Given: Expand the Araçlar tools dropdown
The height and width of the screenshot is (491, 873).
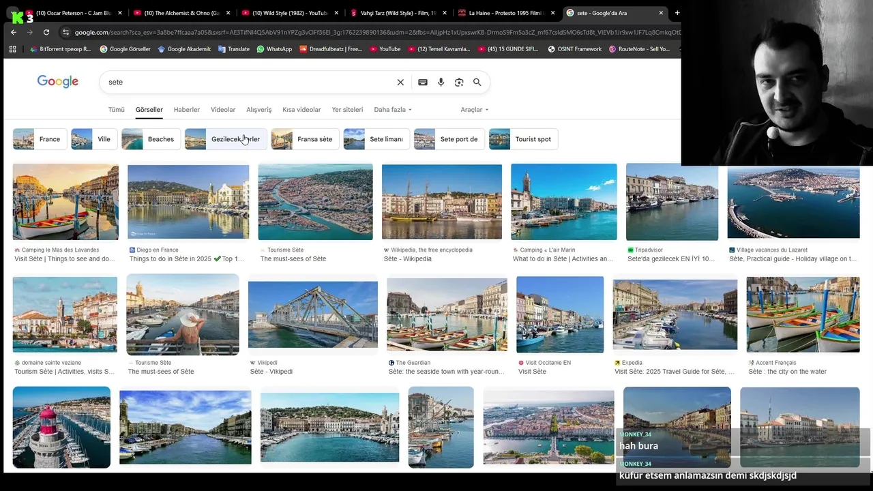Looking at the screenshot, I should (x=475, y=110).
